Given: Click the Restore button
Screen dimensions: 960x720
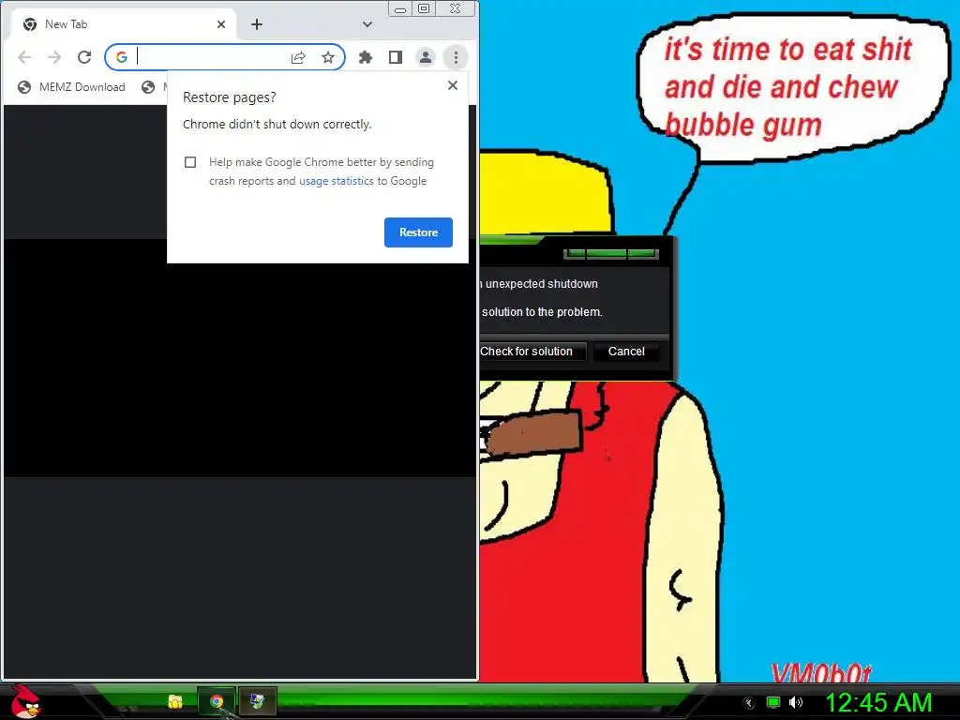Looking at the screenshot, I should 418,232.
